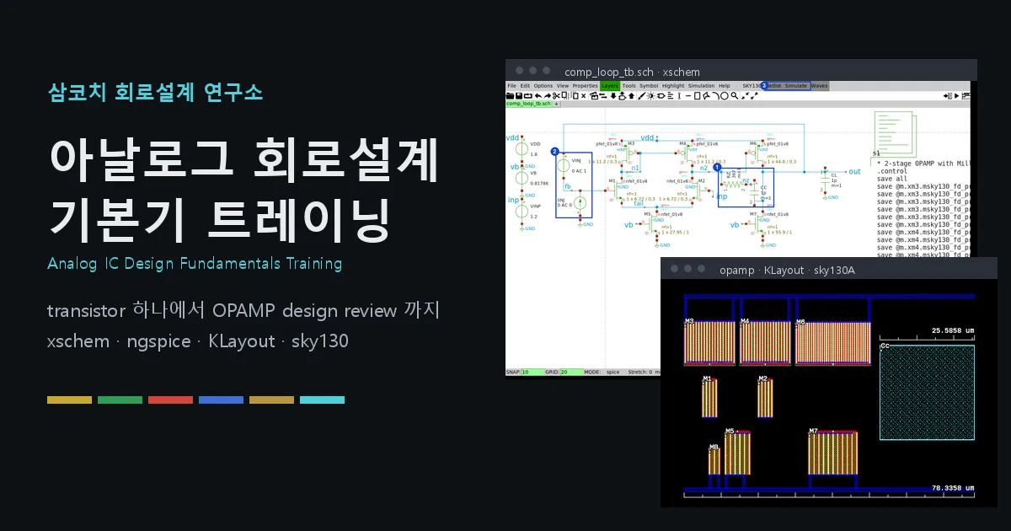Open the Highlight menu in xschem
This screenshot has height=531, width=1011.
click(x=673, y=85)
